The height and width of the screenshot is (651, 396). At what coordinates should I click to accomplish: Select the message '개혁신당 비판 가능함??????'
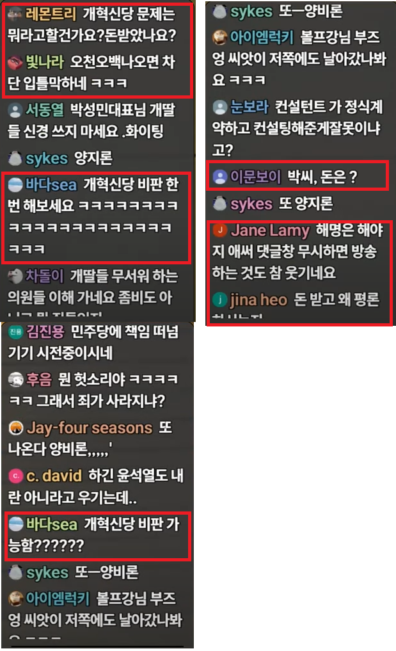click(94, 534)
